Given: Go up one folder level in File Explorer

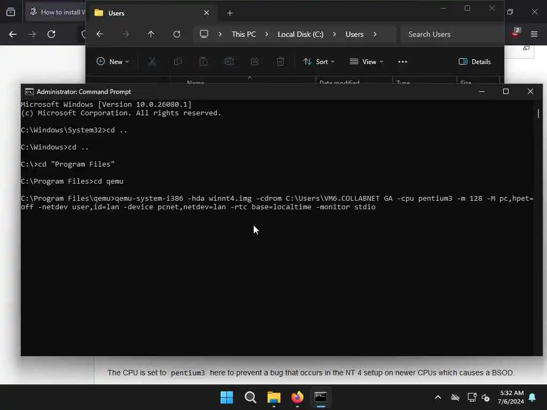Looking at the screenshot, I should click(x=151, y=34).
